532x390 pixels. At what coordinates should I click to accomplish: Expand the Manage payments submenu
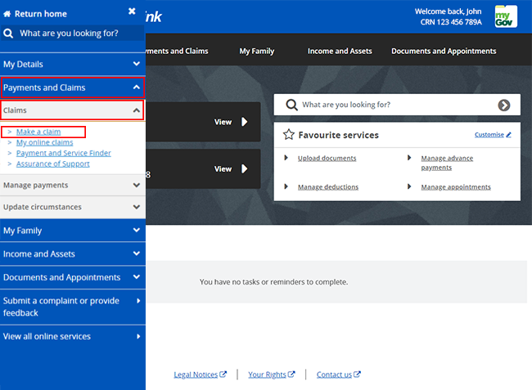[x=73, y=185]
